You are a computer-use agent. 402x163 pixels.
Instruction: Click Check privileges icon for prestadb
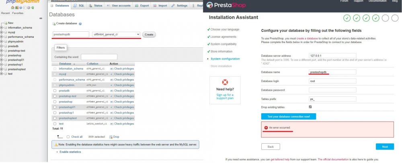[112, 91]
